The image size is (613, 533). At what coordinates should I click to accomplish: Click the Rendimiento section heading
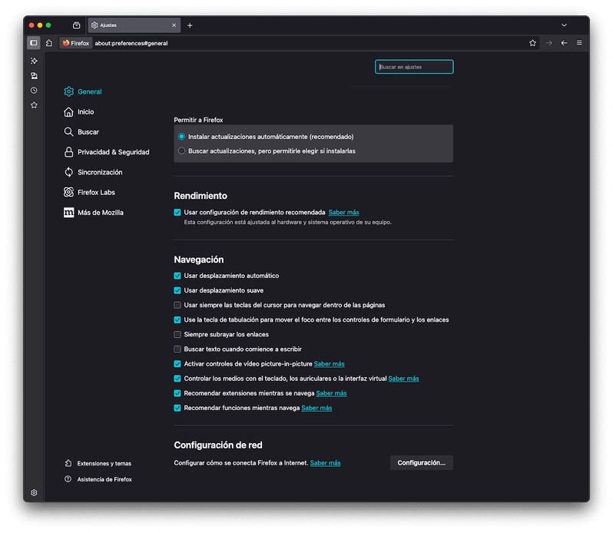(200, 196)
